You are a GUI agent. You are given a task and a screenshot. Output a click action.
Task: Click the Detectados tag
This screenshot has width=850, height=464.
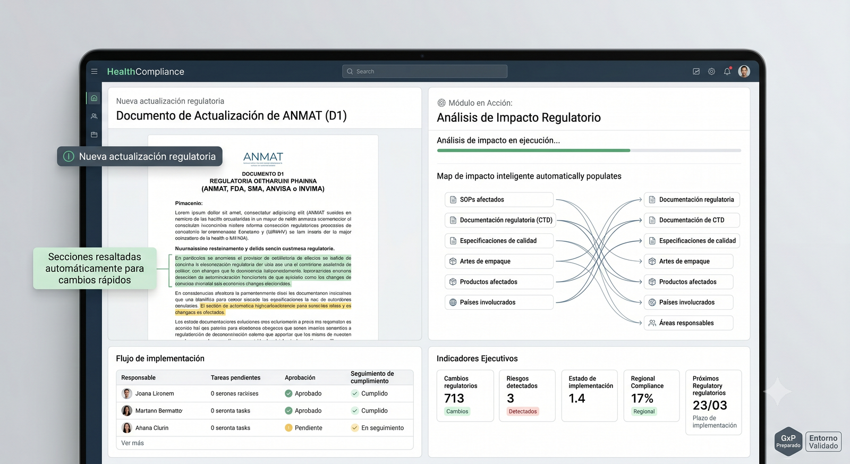(523, 411)
